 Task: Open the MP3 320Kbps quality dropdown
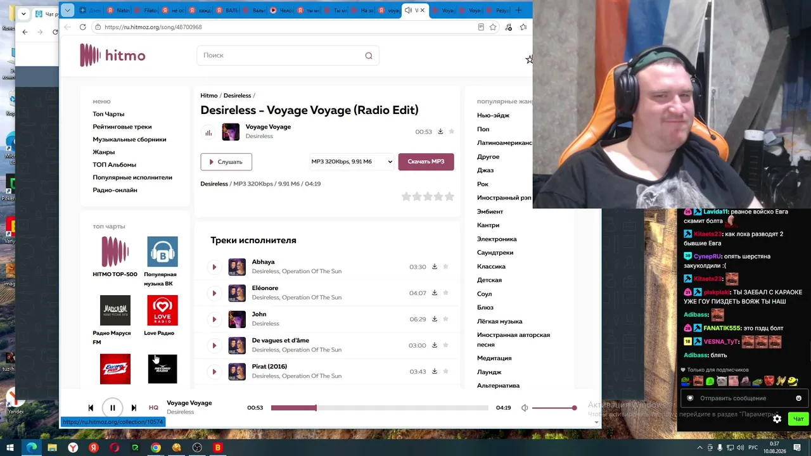[352, 161]
